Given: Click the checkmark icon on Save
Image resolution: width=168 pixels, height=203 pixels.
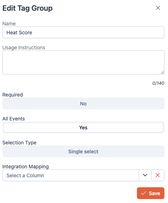Looking at the screenshot, I should pyautogui.click(x=144, y=193).
